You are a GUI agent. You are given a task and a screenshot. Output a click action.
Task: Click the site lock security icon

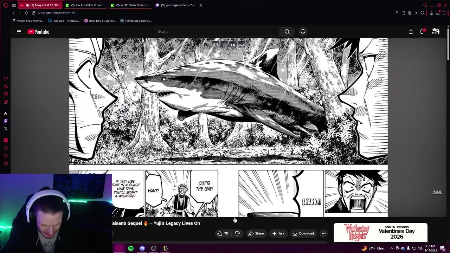click(34, 13)
